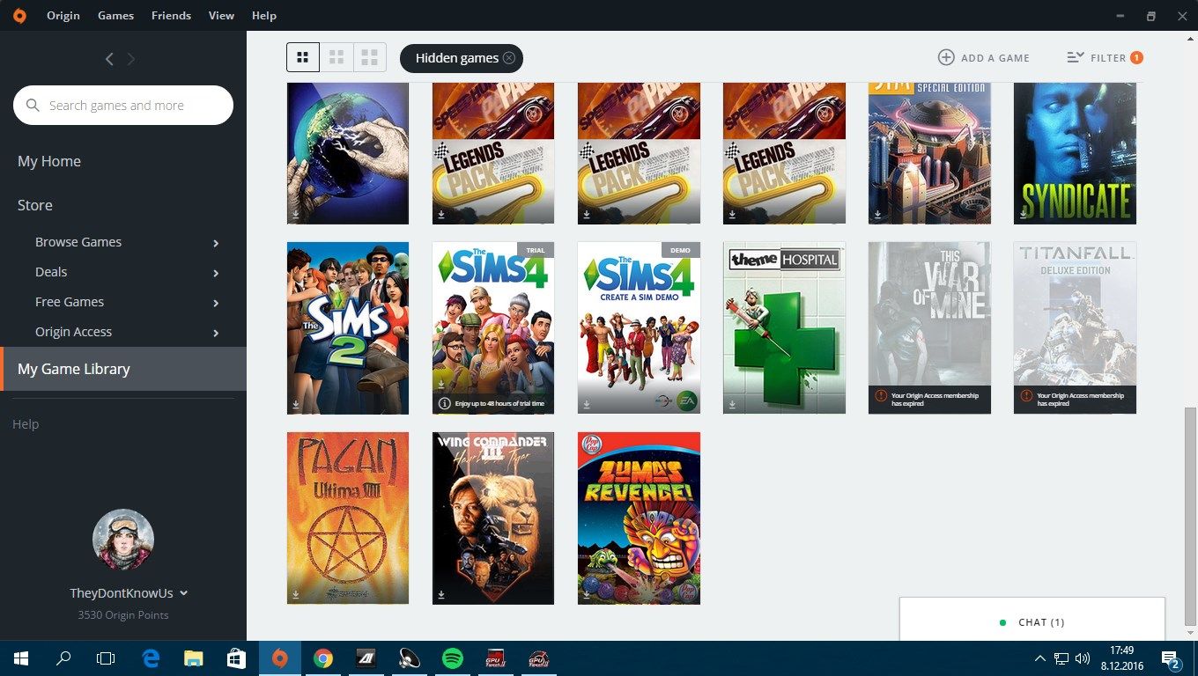Open the Origin menu
The image size is (1198, 676).
[x=63, y=15]
